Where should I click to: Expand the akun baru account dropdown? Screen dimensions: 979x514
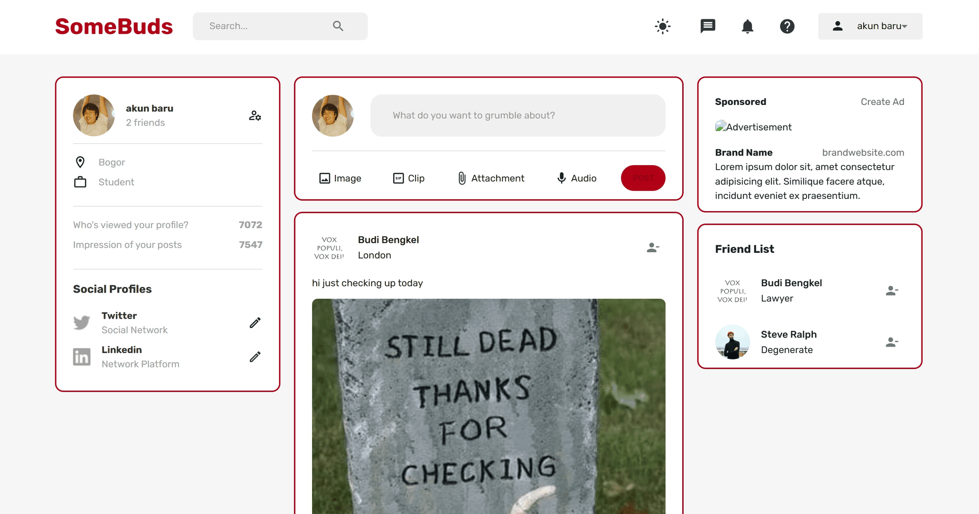870,26
